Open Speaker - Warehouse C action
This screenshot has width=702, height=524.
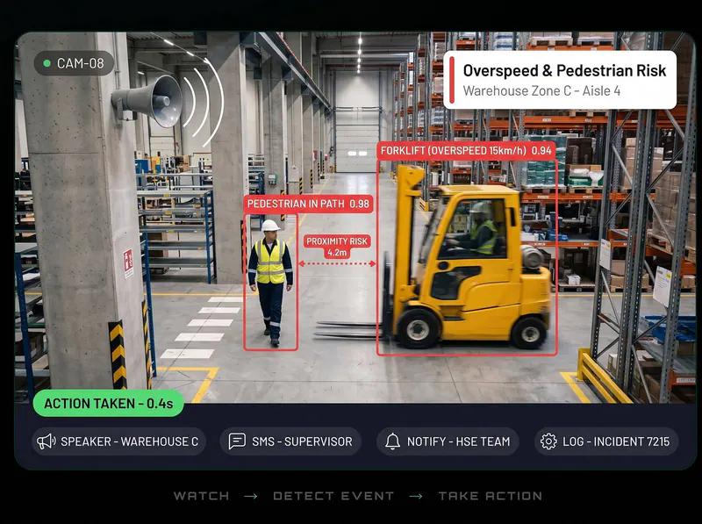click(118, 441)
